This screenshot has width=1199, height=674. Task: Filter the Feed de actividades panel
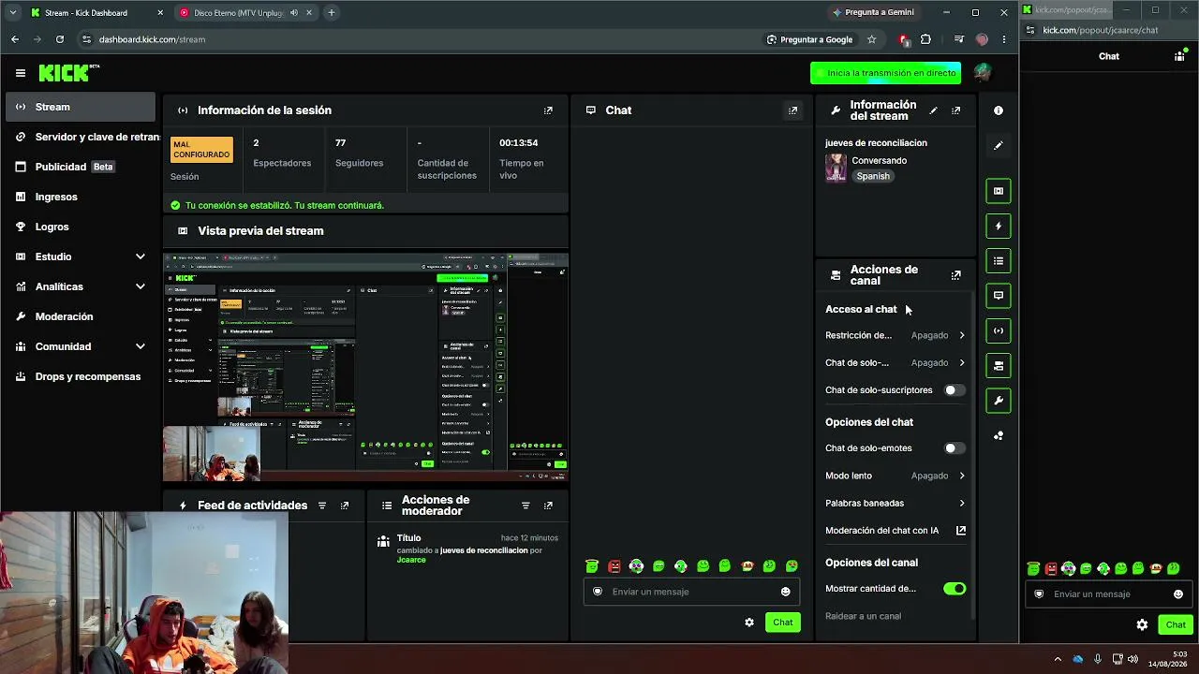322,505
